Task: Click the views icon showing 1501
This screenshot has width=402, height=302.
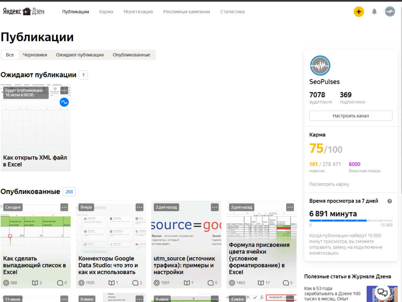Action: [x=157, y=283]
